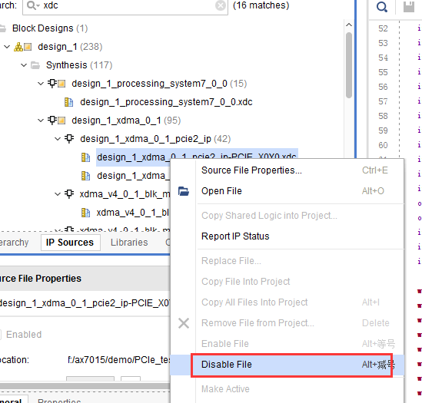Click the editor save disk icon
This screenshot has height=403, width=422.
coord(409,7)
